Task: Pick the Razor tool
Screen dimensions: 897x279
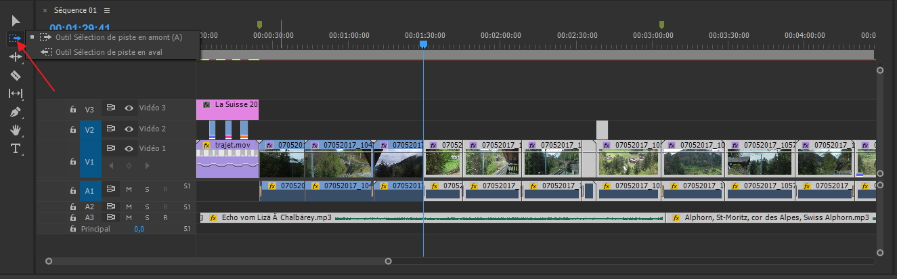Action: click(16, 75)
